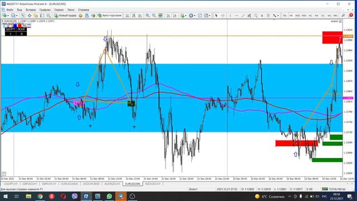The height and width of the screenshot is (201, 357).
Task: Switch chart to M5 timeframe
Action: click(x=291, y=16)
